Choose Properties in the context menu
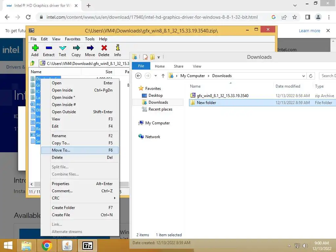 [x=80, y=184]
